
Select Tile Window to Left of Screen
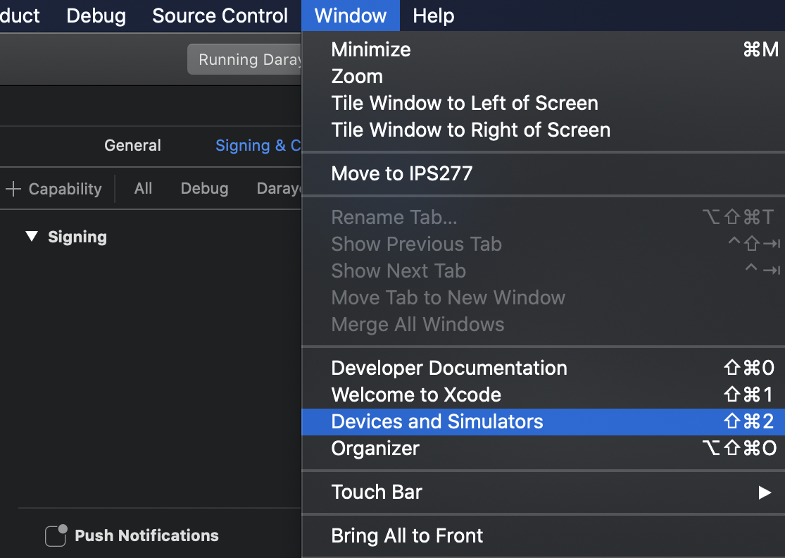[464, 103]
